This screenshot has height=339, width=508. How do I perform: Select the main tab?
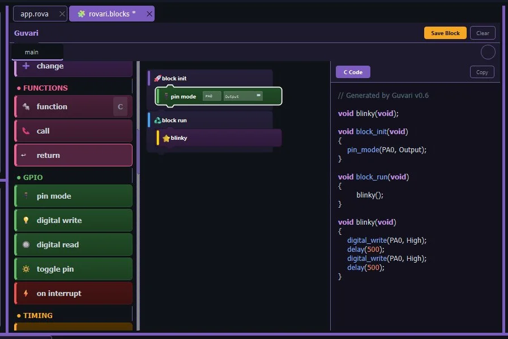pos(37,52)
